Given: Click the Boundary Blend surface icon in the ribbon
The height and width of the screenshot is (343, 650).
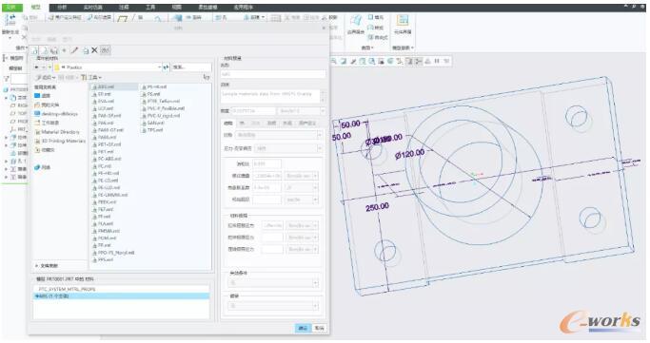Looking at the screenshot, I should click(356, 20).
